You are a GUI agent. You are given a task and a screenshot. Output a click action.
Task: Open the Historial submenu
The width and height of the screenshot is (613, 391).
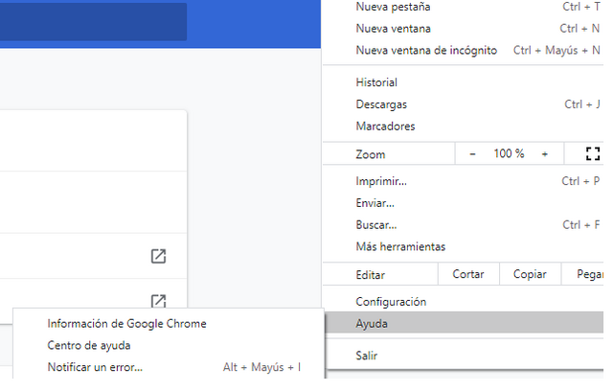coord(463,82)
